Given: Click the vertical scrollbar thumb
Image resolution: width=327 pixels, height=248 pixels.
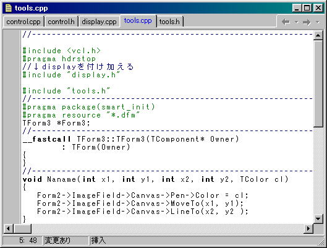Looking at the screenshot, I should (318, 84).
